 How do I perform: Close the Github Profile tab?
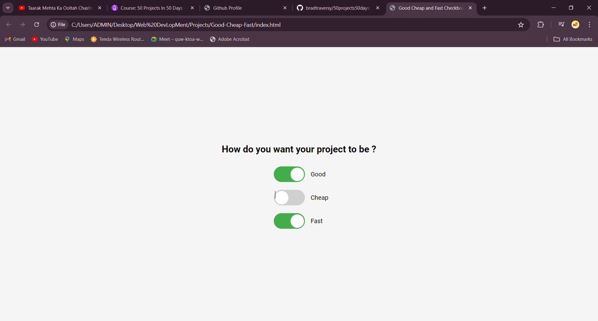[x=285, y=8]
